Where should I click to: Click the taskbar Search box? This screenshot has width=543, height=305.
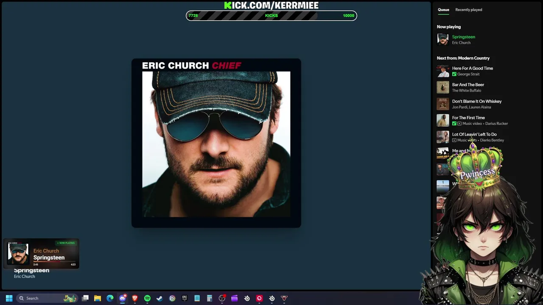[x=47, y=298]
